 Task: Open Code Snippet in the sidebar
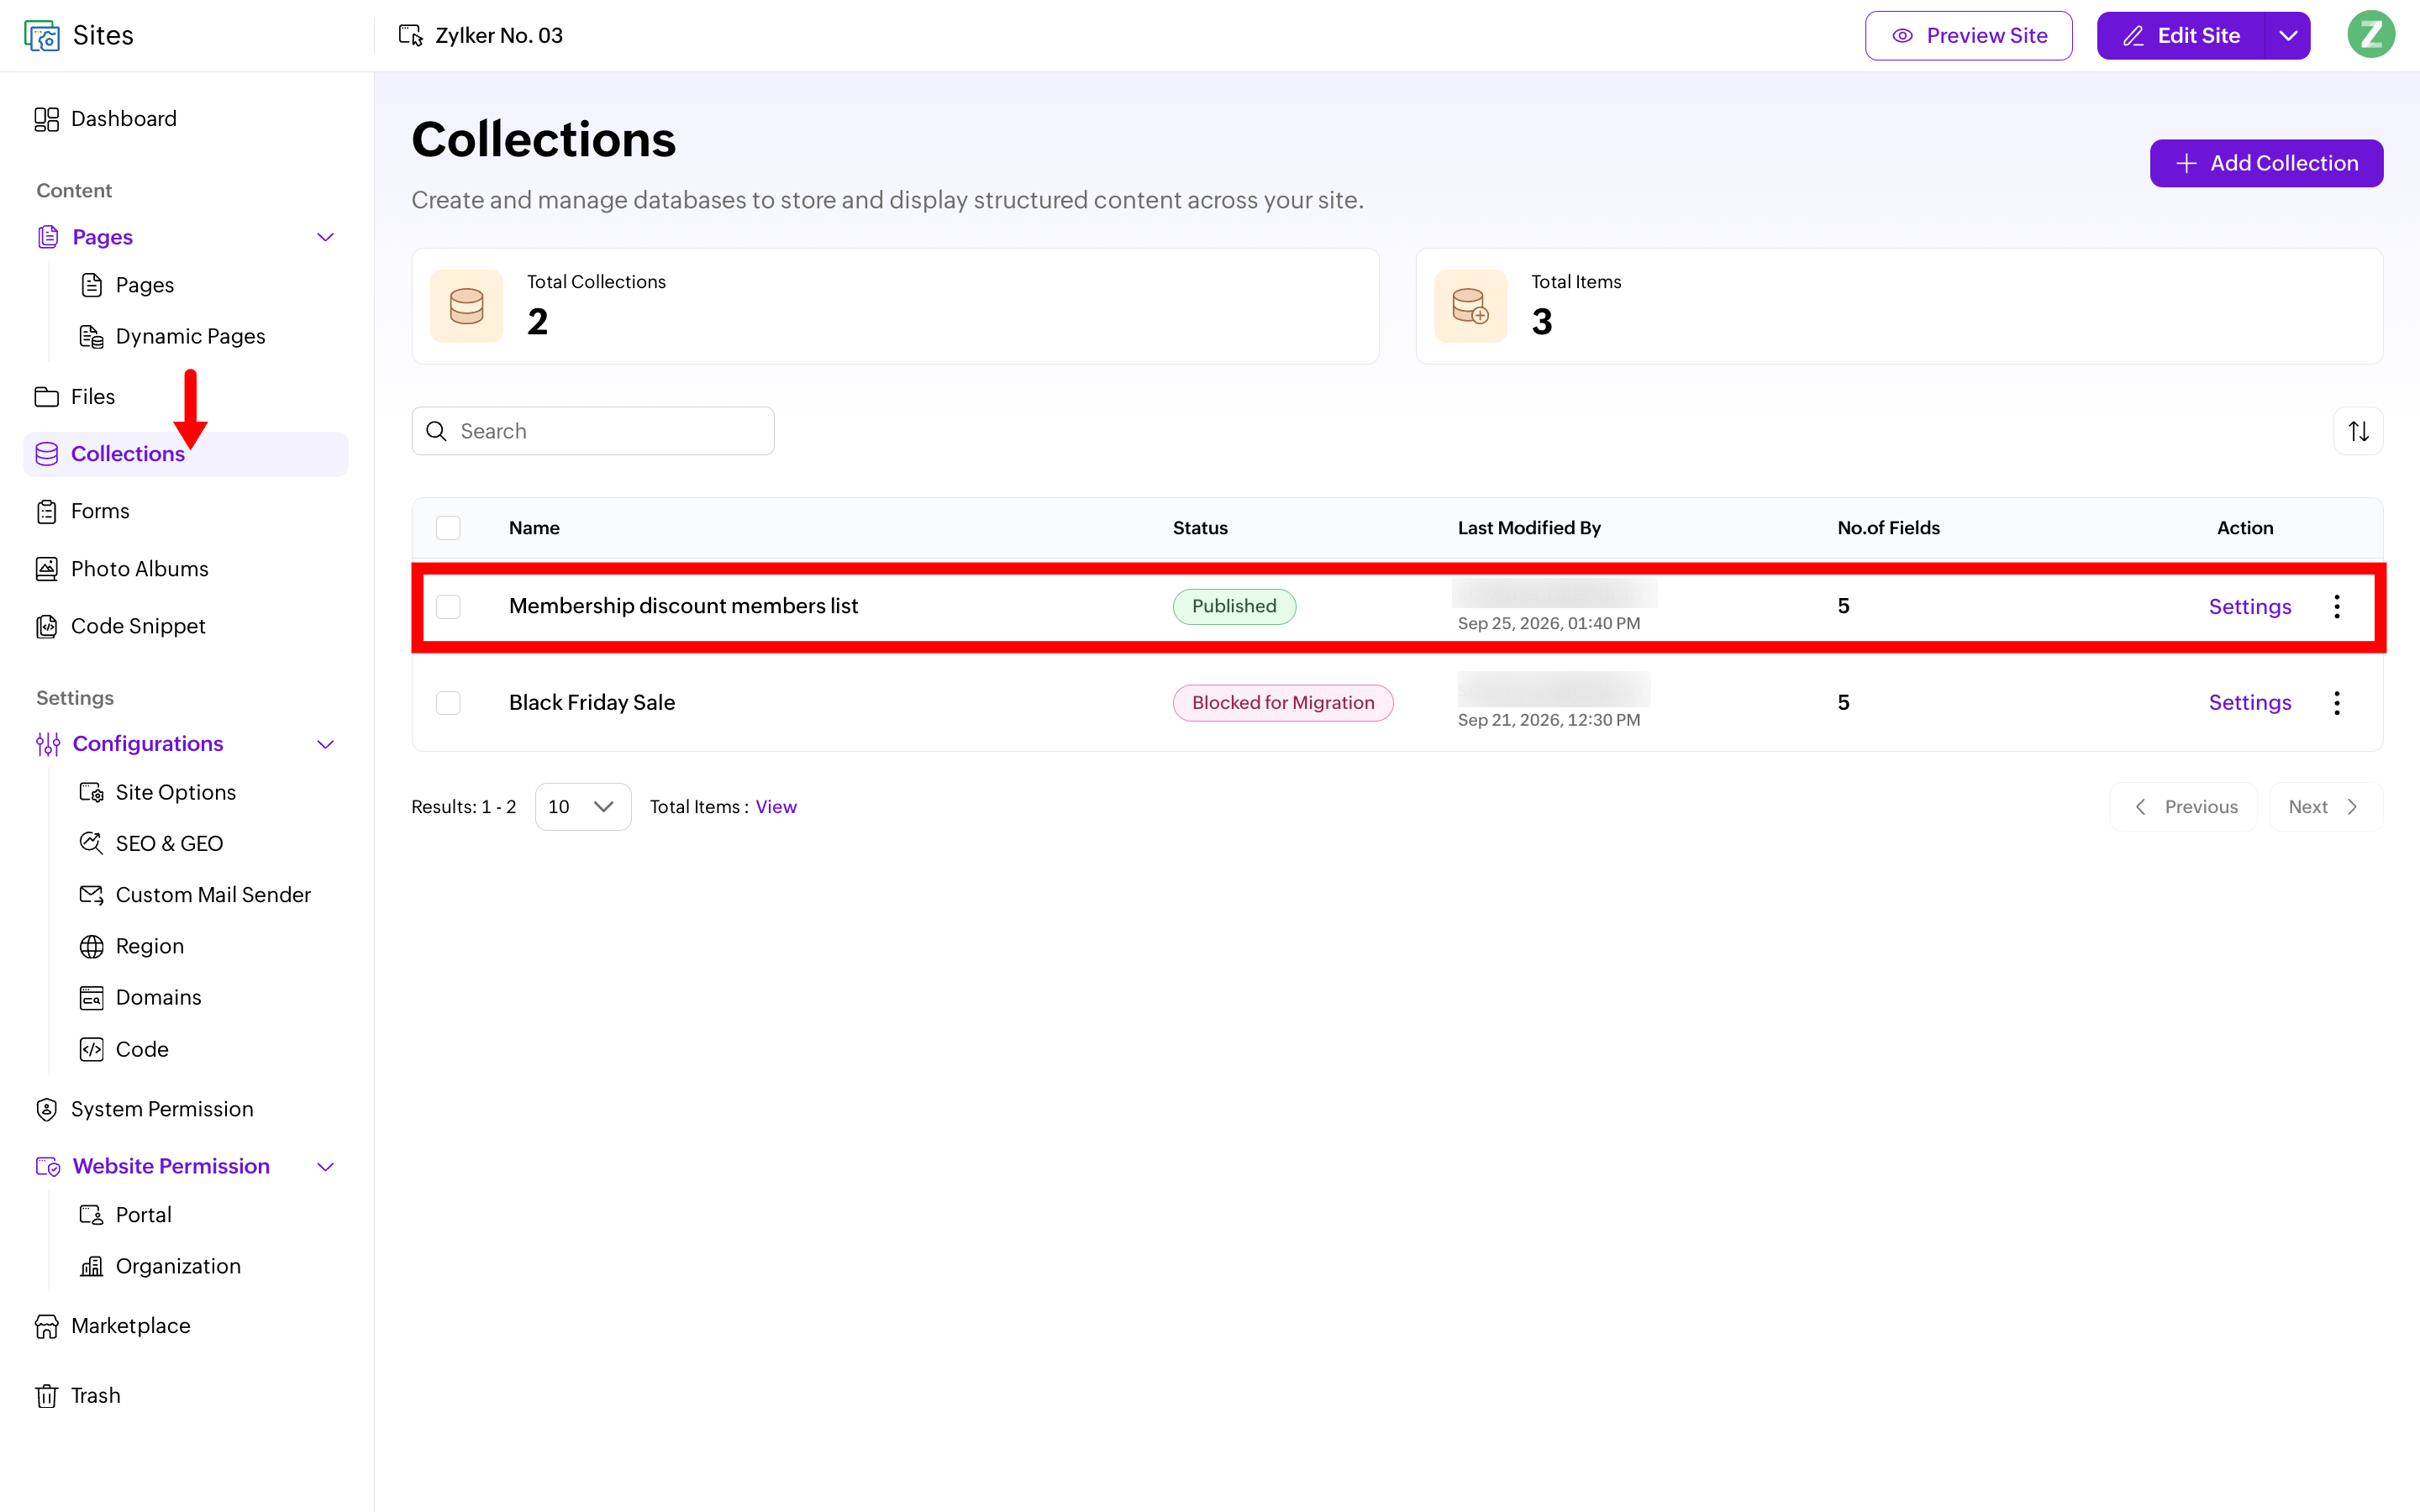tap(120, 626)
